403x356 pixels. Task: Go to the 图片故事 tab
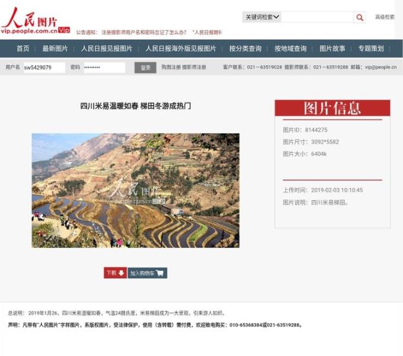pos(332,49)
